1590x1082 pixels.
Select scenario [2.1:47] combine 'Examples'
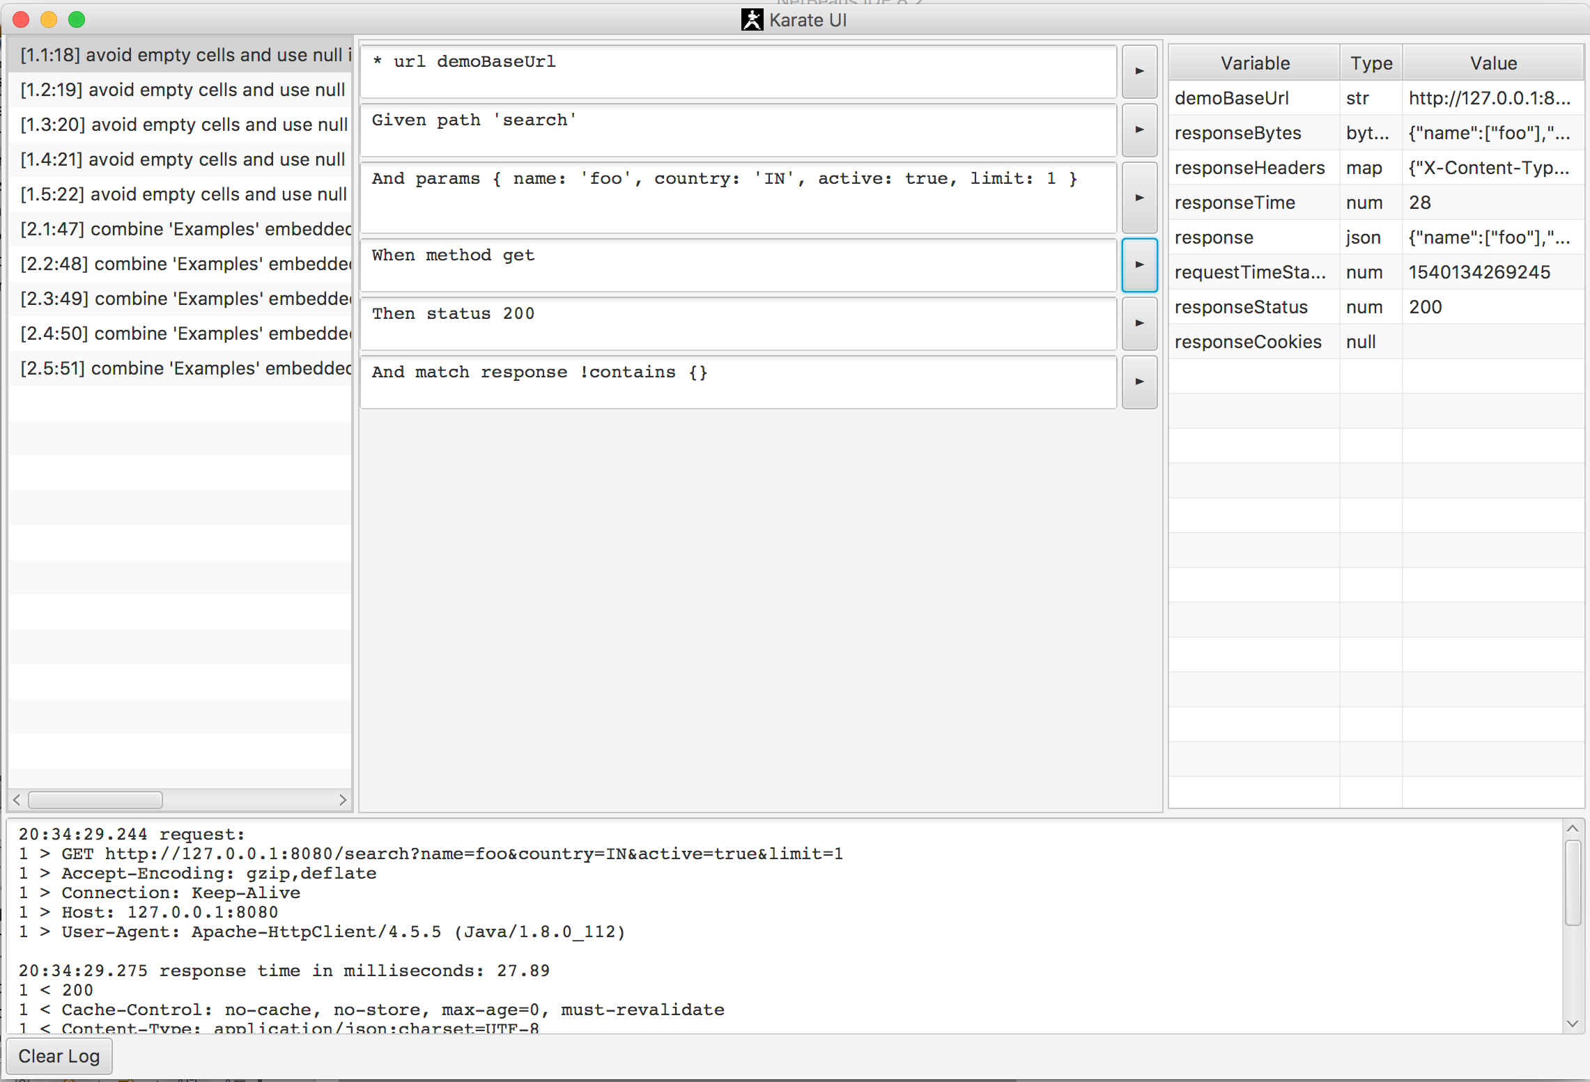click(181, 229)
